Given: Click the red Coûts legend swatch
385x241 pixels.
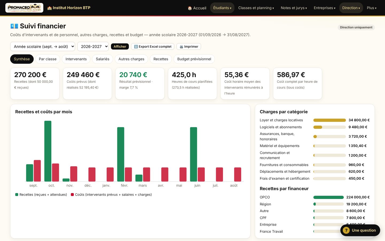Looking at the screenshot, I should (72, 195).
